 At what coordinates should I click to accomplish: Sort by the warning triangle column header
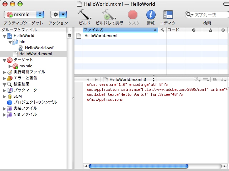coord(210,30)
